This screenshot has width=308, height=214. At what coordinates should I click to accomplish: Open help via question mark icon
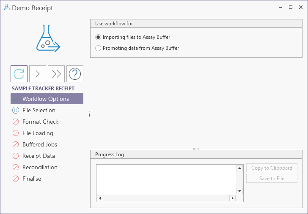pos(75,74)
